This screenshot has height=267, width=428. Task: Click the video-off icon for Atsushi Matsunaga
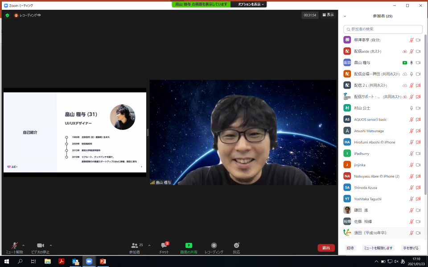[418, 131]
